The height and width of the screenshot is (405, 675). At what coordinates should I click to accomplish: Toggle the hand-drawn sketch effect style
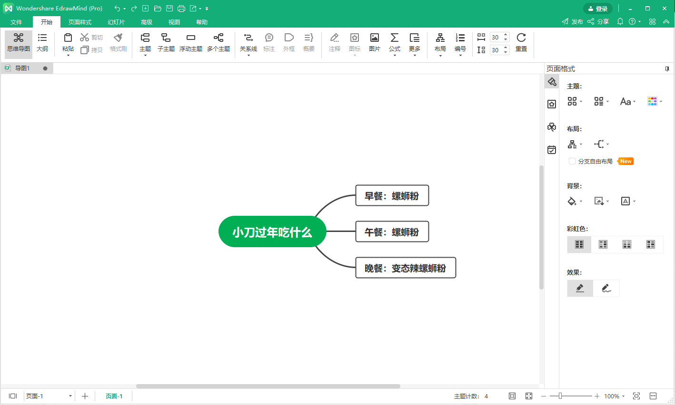(x=606, y=288)
